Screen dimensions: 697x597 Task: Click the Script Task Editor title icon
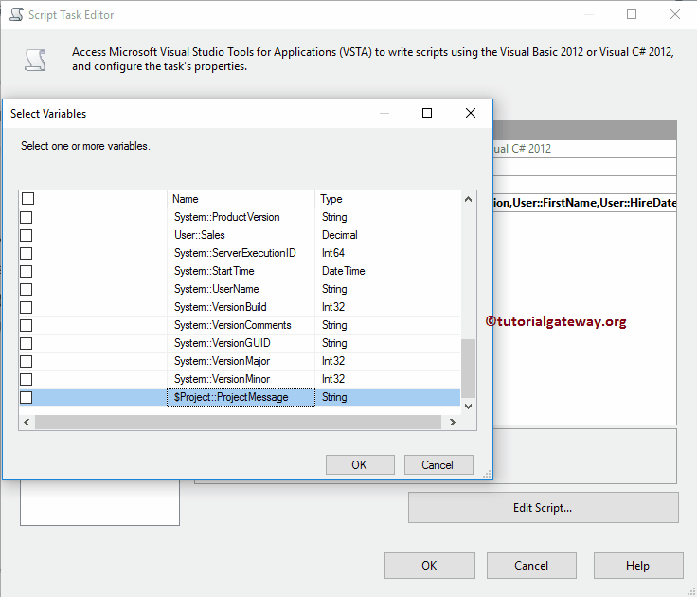click(x=16, y=14)
